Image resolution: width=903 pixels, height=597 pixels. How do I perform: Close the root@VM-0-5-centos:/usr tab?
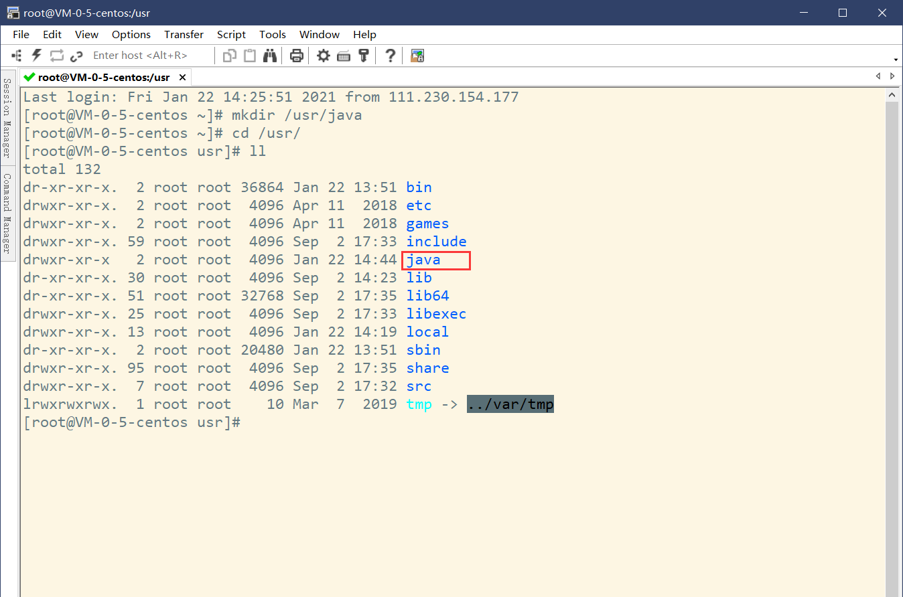pyautogui.click(x=182, y=77)
